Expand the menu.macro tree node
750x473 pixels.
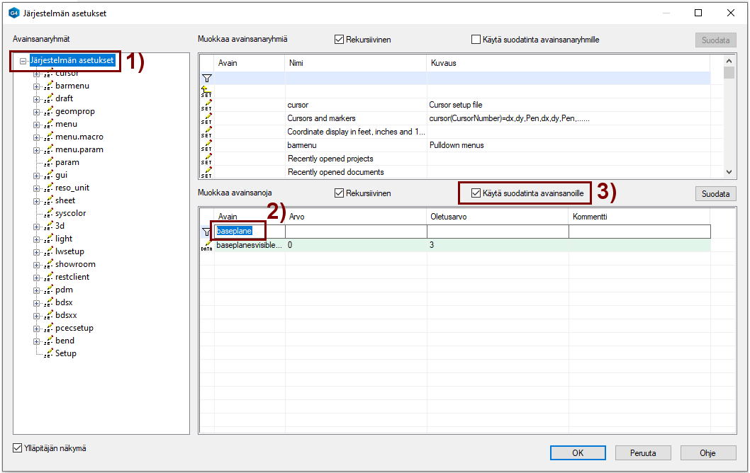click(37, 137)
